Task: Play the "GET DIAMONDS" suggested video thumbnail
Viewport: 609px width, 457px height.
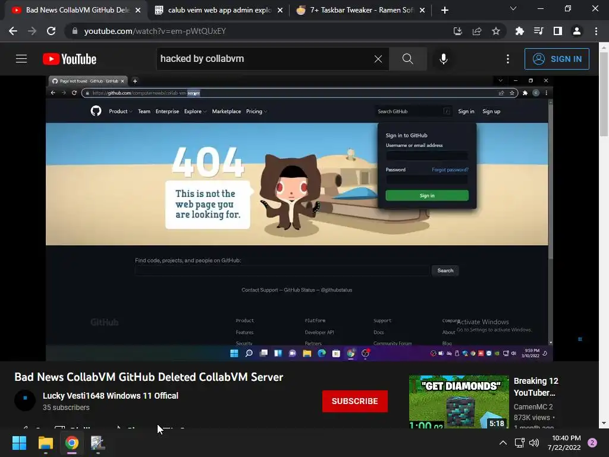Action: coord(459,402)
